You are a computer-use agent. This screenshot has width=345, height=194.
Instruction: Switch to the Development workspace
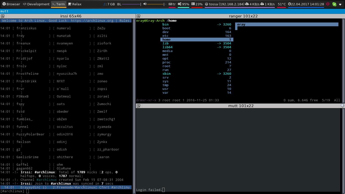point(36,4)
